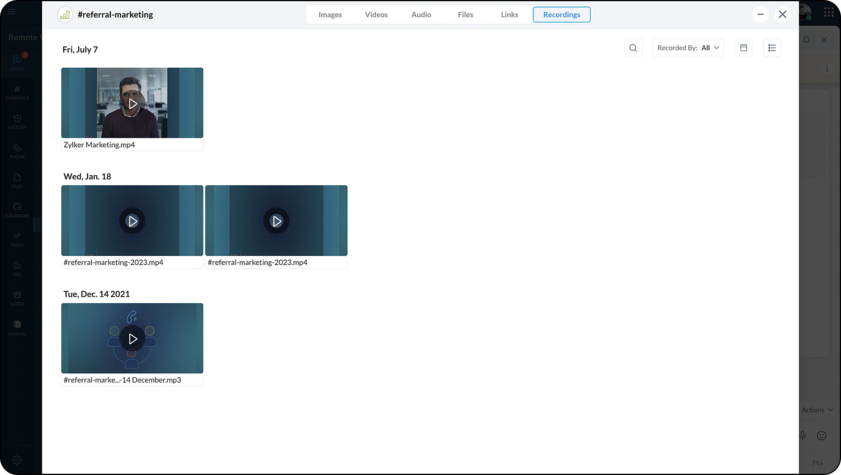Expand the Recorded By dropdown
This screenshot has width=841, height=475.
tap(688, 48)
